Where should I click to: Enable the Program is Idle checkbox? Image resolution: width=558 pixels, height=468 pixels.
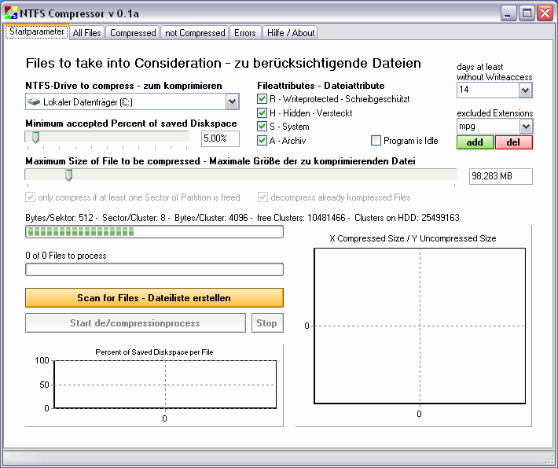pos(376,141)
